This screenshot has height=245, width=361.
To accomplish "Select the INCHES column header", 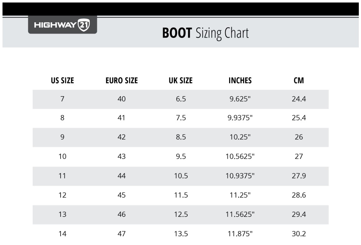I will 240,80.
